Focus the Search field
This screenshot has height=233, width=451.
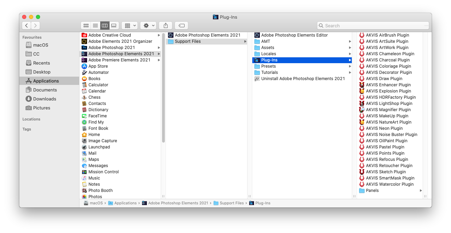tap(373, 26)
